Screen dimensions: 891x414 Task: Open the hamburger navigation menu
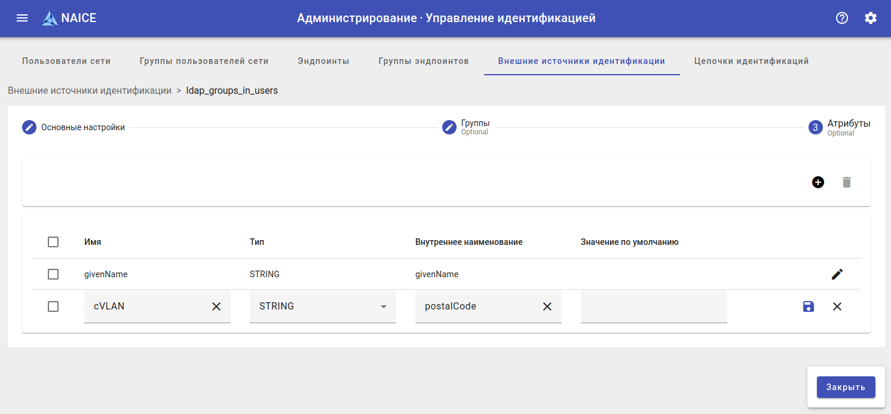(x=22, y=18)
